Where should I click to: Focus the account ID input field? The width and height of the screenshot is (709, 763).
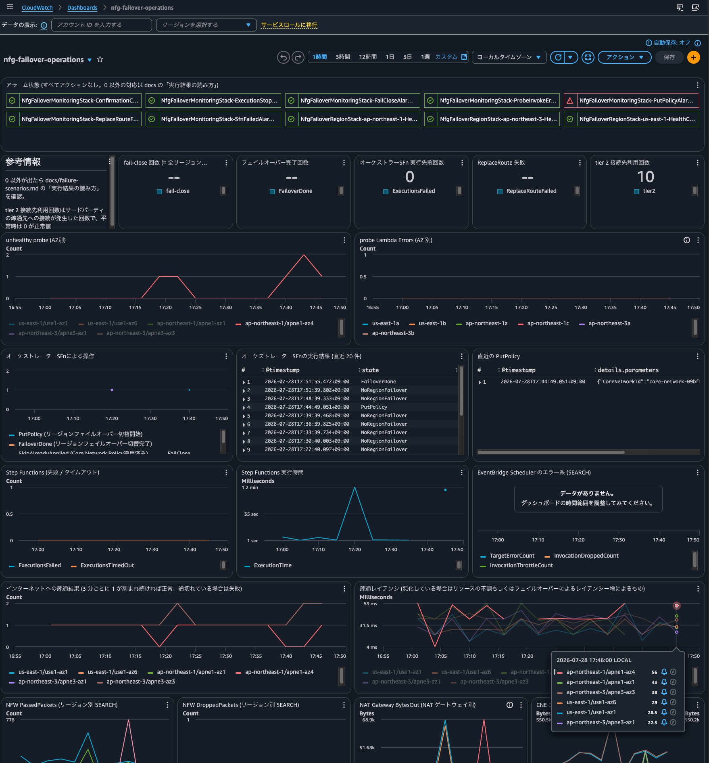pos(102,25)
